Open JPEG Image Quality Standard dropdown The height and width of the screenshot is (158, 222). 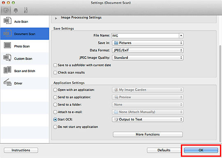[x=148, y=58]
